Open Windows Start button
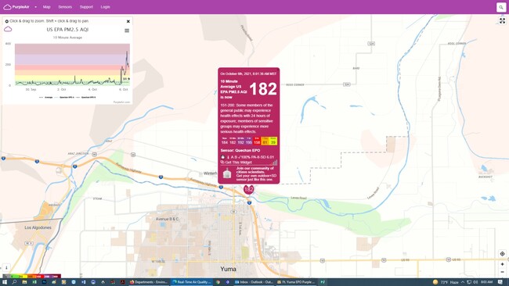 pyautogui.click(x=5, y=282)
